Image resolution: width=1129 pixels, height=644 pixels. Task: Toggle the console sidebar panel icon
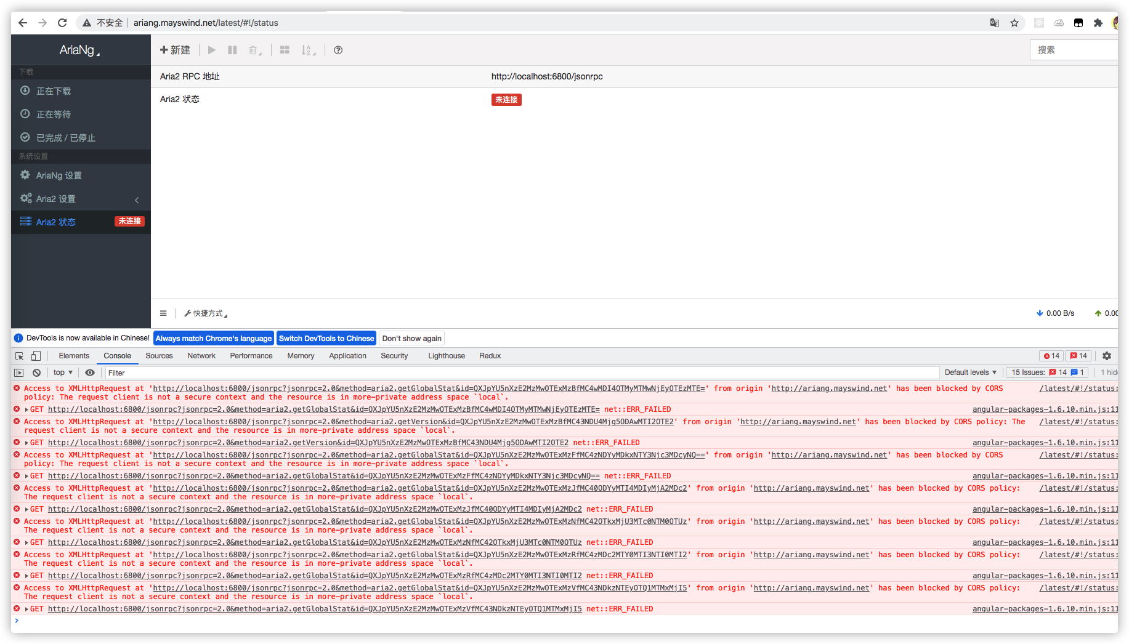tap(19, 372)
